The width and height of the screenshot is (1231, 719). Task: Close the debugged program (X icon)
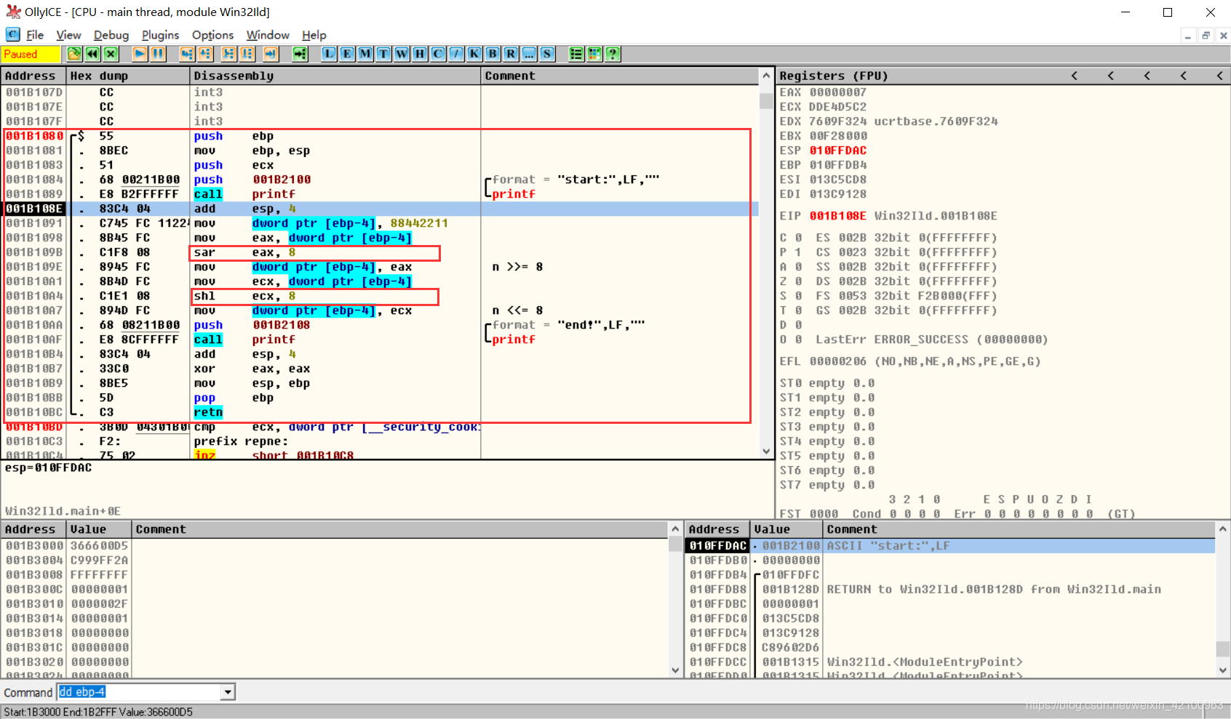[x=111, y=54]
